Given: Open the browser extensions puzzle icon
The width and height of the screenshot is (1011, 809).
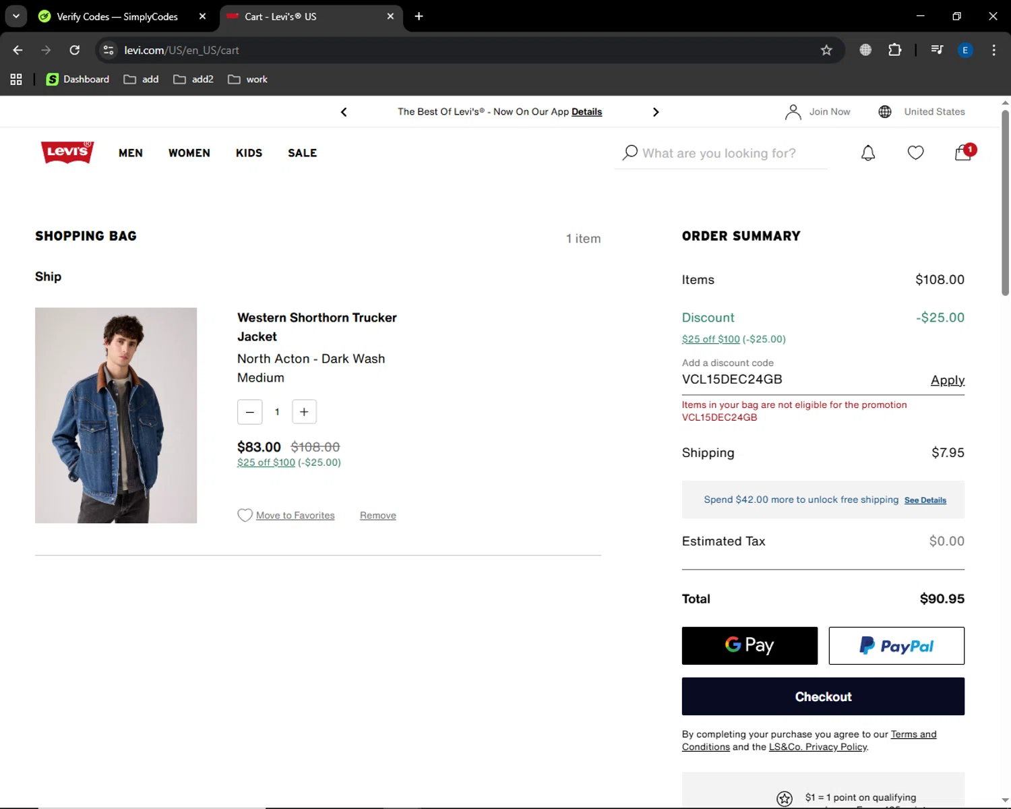Looking at the screenshot, I should 894,50.
